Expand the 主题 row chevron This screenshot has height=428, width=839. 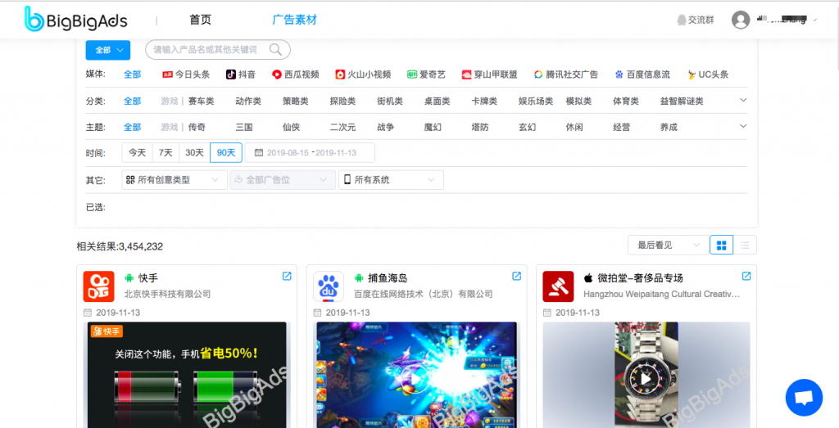click(x=743, y=126)
